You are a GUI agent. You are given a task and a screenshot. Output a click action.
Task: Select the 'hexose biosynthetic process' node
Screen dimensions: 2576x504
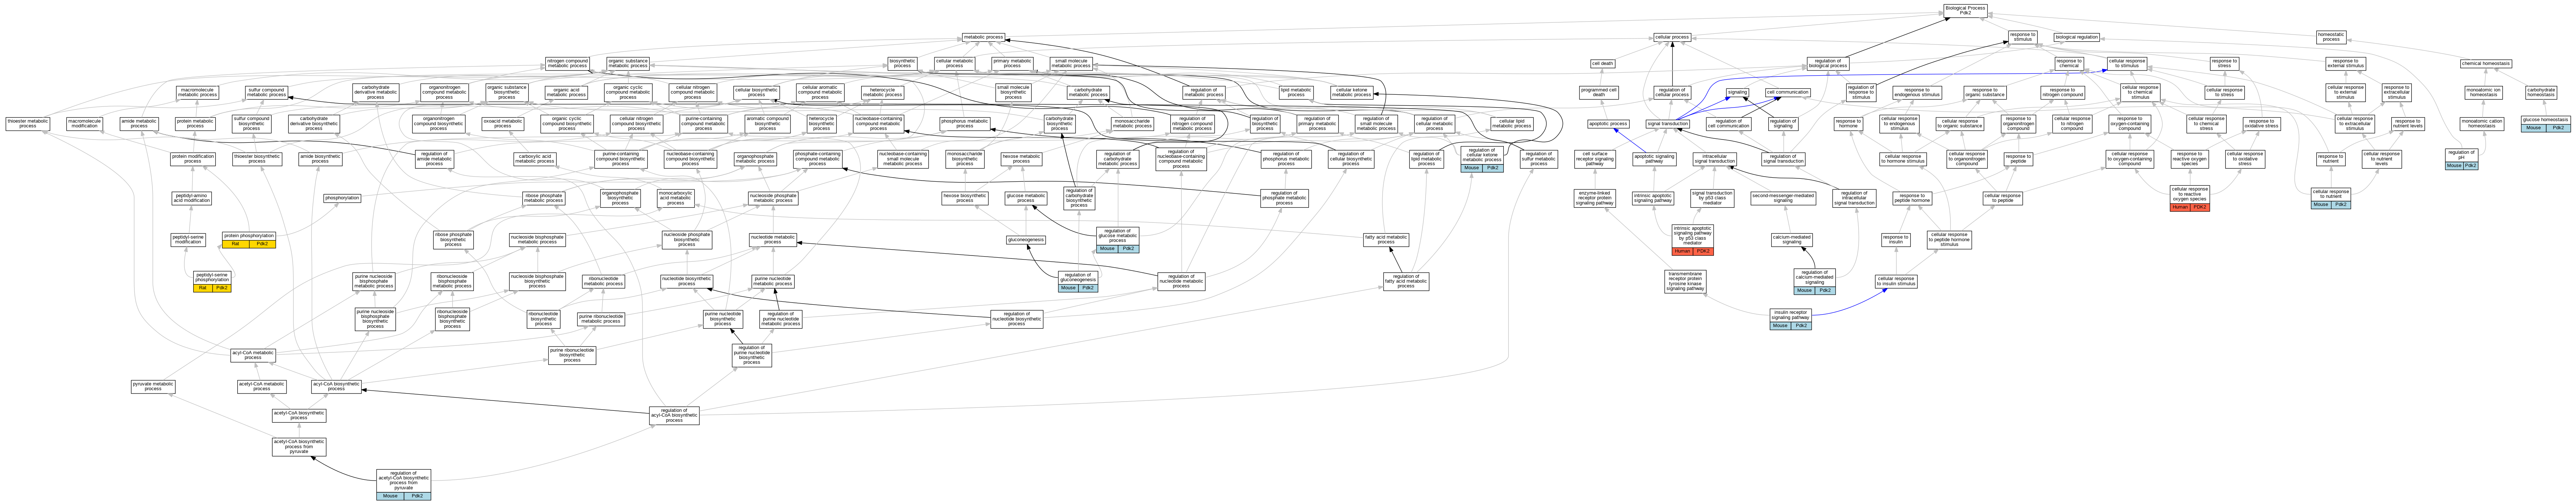(965, 198)
